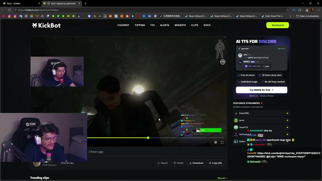Viewport: 322px width, 181px height.
Task: Follow the View all clips link
Action: (x=67, y=163)
